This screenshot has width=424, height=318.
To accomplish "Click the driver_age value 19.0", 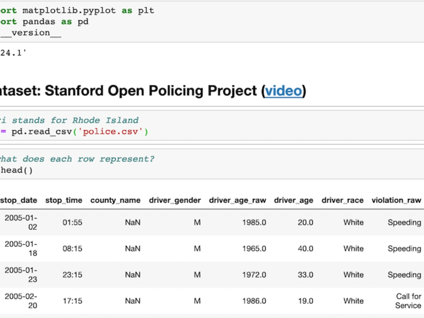I will pos(306,301).
